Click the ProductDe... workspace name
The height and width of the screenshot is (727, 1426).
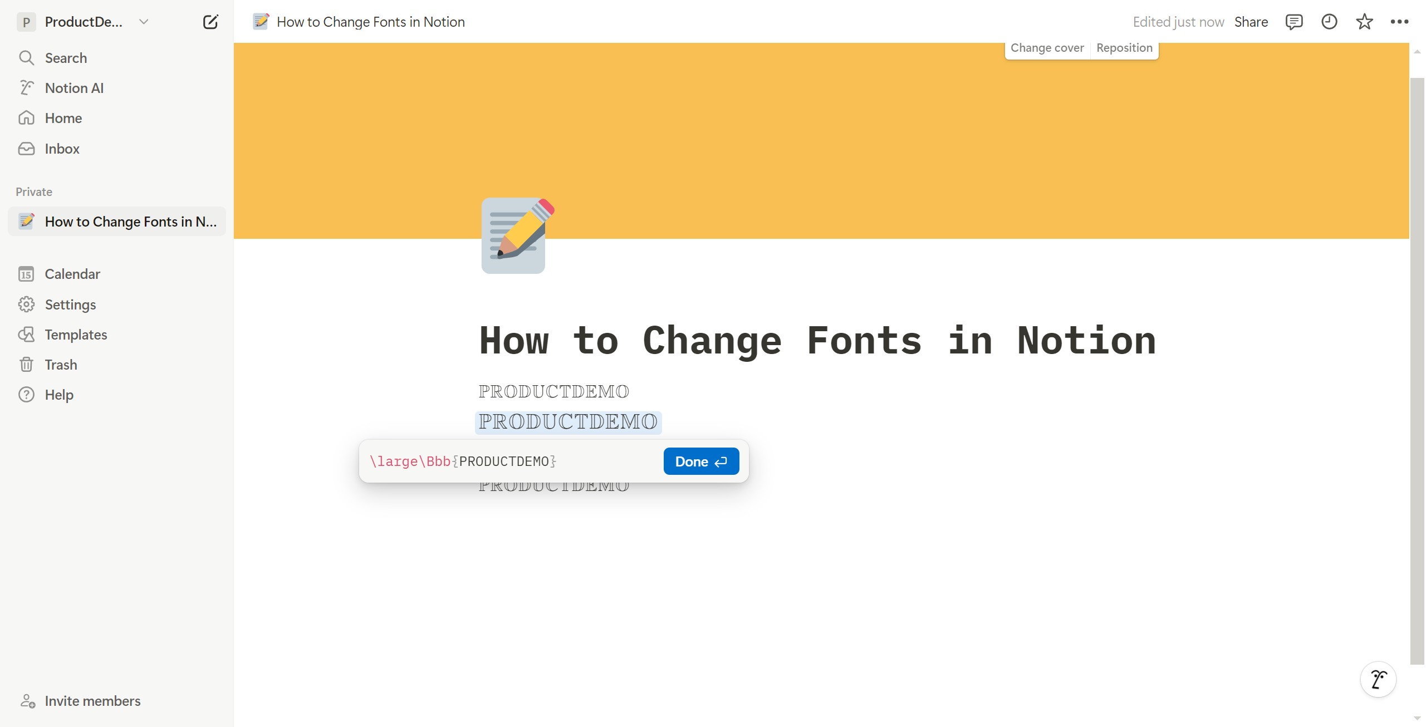point(84,22)
